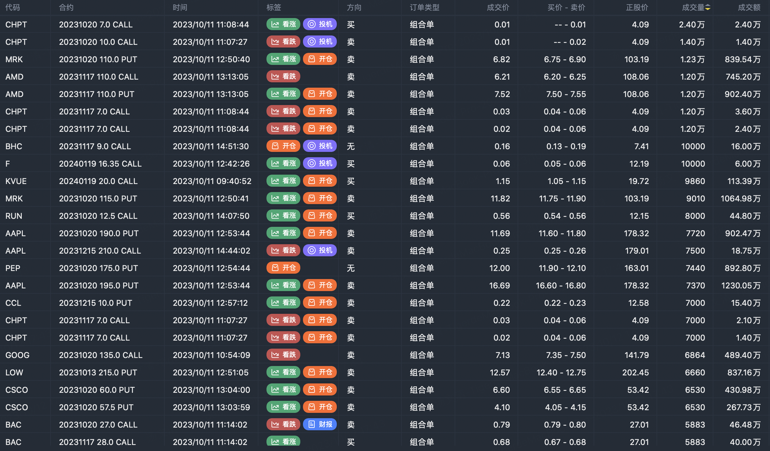The height and width of the screenshot is (451, 770).
Task: Select the 开仓 tag in PEP 175.0 PUT row
Action: (x=283, y=268)
